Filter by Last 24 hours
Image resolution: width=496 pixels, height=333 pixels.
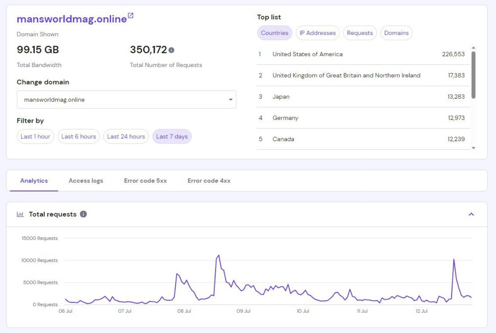[x=126, y=136]
